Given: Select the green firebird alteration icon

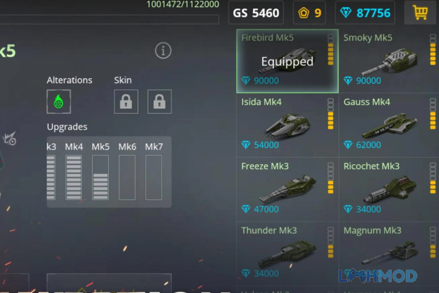Looking at the screenshot, I should (59, 101).
